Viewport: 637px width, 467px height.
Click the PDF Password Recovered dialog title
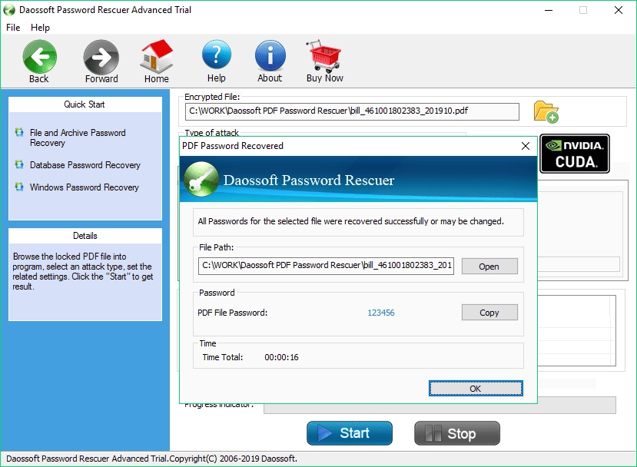pyautogui.click(x=232, y=146)
